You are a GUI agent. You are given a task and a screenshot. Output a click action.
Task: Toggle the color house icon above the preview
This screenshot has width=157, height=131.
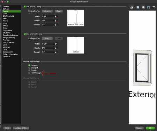pos(143,7)
